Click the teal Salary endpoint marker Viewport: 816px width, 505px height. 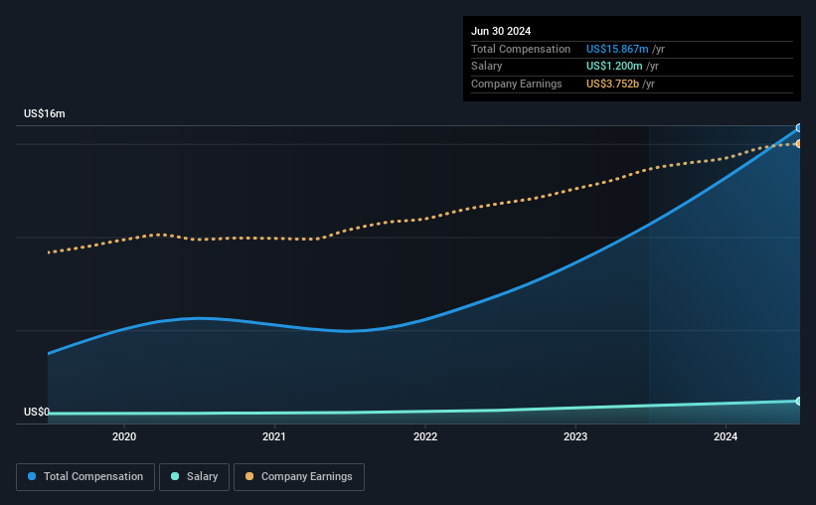coord(799,401)
